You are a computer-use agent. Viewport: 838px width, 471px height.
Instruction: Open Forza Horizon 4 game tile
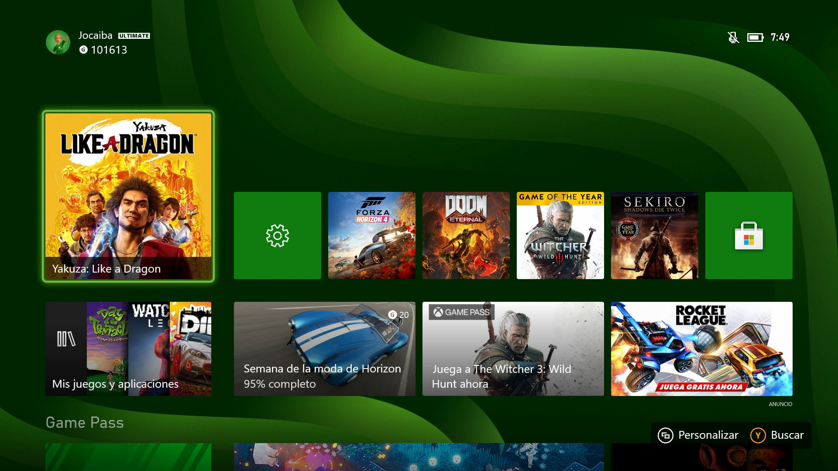tap(371, 235)
